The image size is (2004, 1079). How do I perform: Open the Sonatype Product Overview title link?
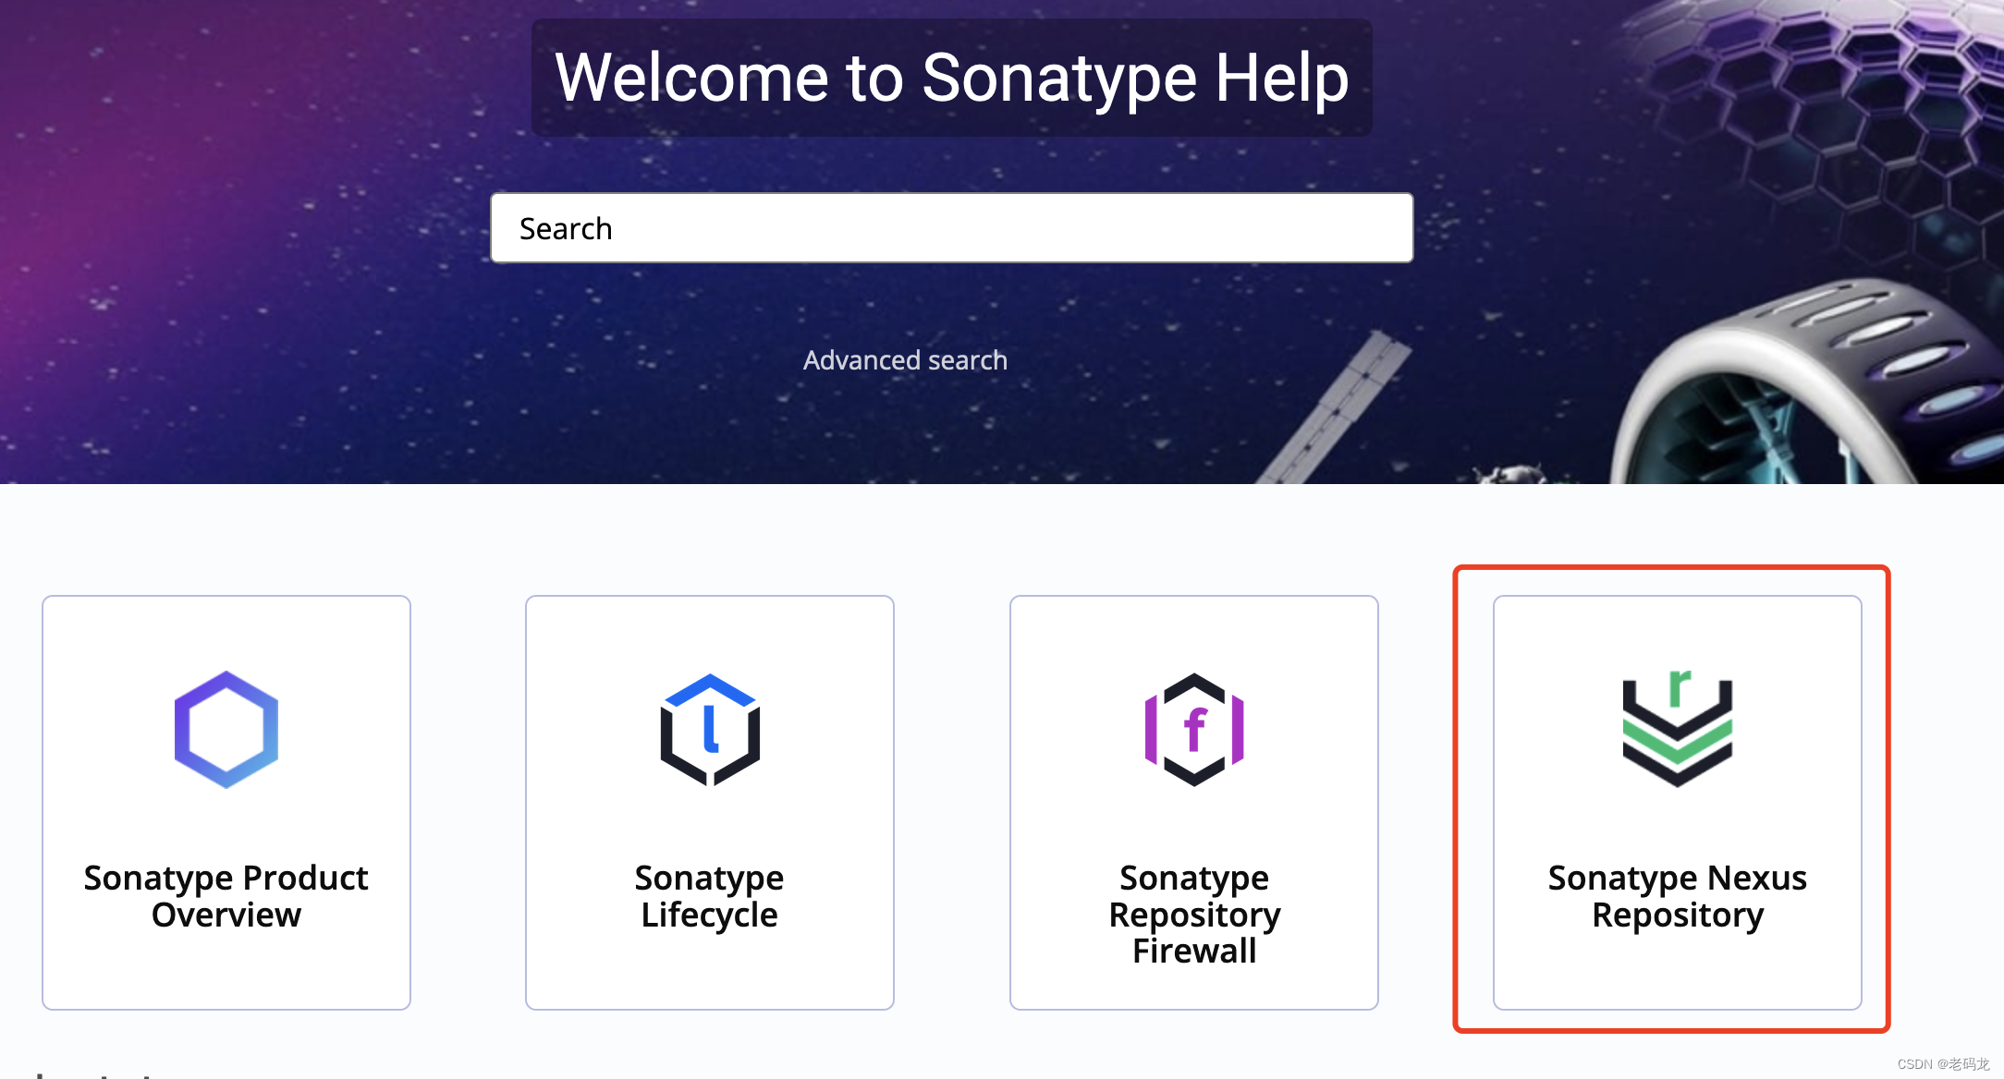(226, 895)
